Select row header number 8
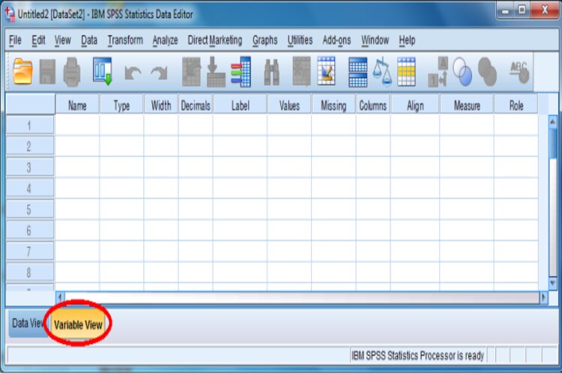This screenshot has width=562, height=374. (x=30, y=272)
